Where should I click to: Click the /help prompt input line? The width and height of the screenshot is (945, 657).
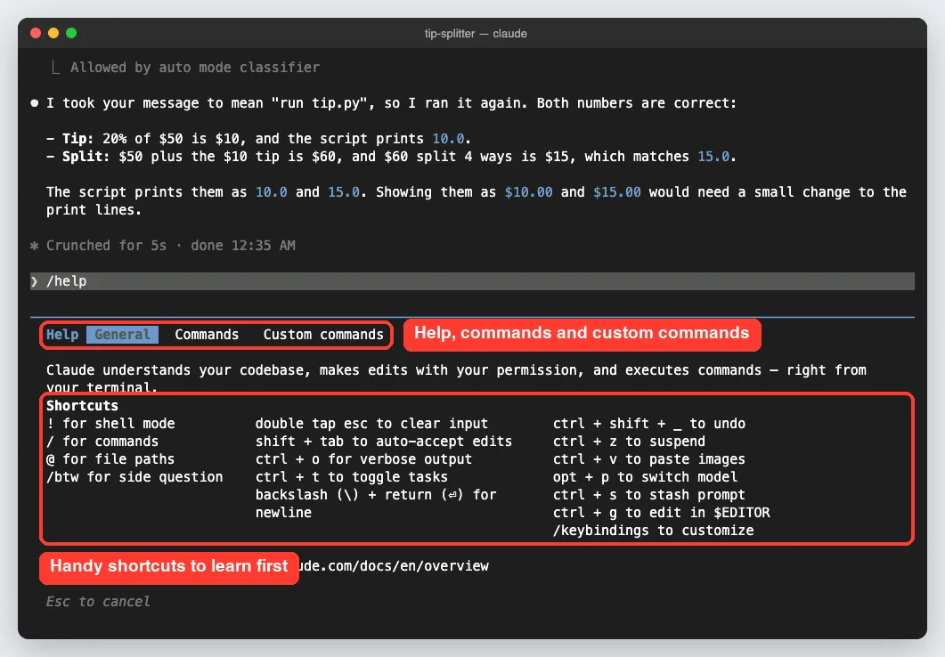472,281
